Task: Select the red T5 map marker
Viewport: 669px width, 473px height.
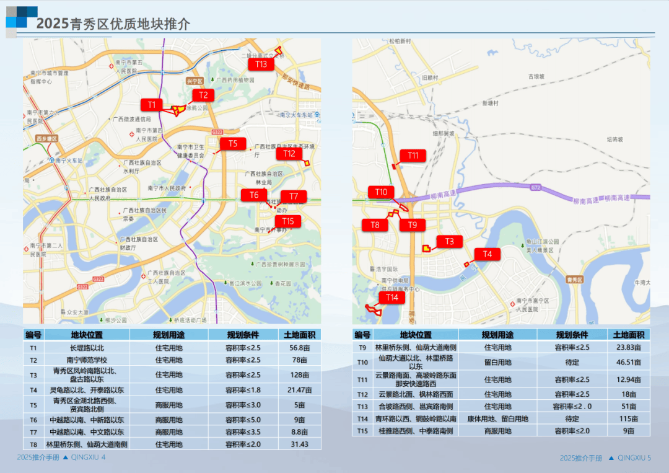Action: tap(232, 144)
